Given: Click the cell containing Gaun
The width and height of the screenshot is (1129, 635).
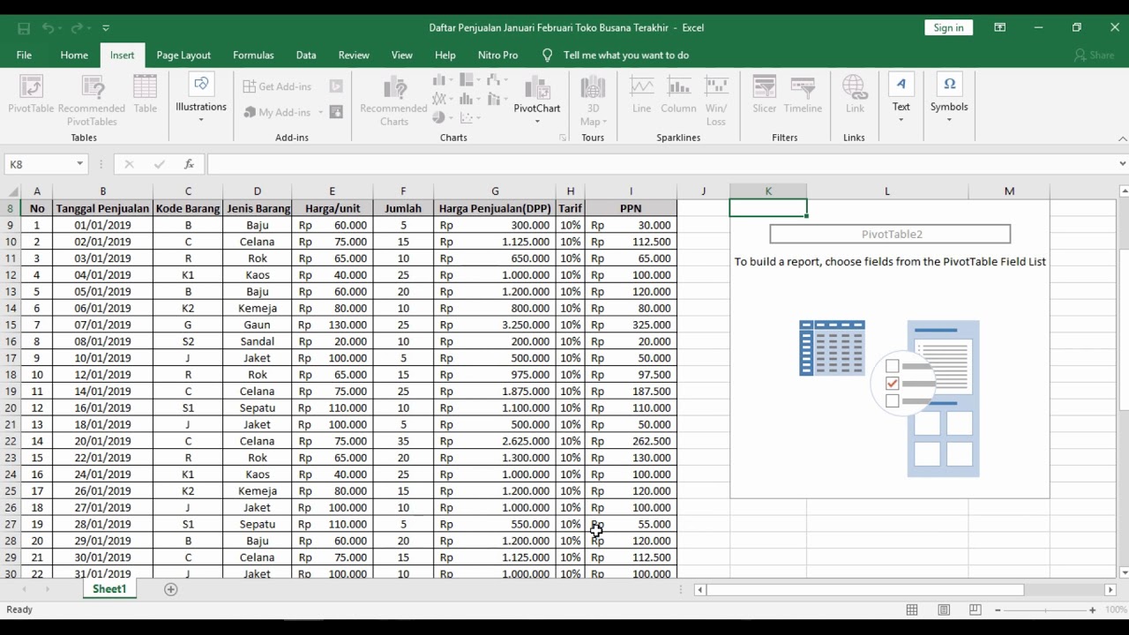Looking at the screenshot, I should click(x=258, y=325).
